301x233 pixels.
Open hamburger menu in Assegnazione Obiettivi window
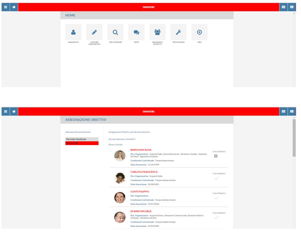6,111
